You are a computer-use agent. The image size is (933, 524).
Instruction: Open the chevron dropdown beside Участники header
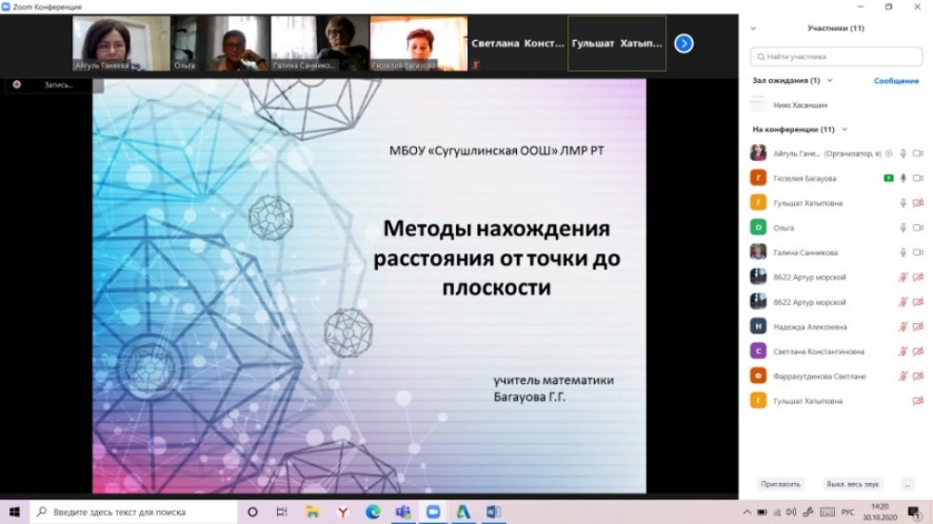pyautogui.click(x=753, y=29)
